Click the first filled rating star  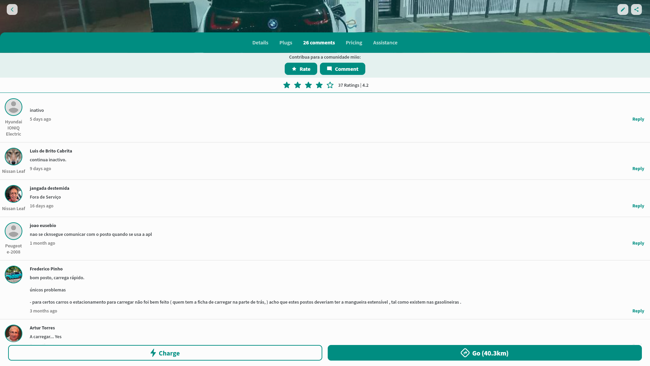click(287, 85)
